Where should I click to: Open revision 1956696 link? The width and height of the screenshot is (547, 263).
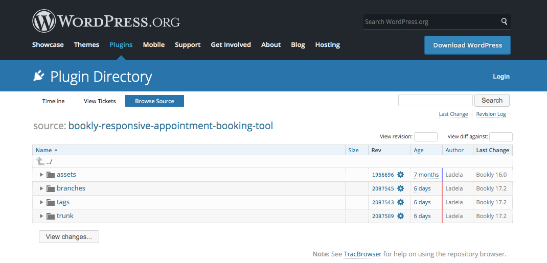pos(383,175)
